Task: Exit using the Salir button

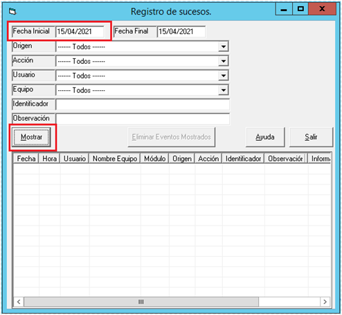Action: tap(311, 137)
